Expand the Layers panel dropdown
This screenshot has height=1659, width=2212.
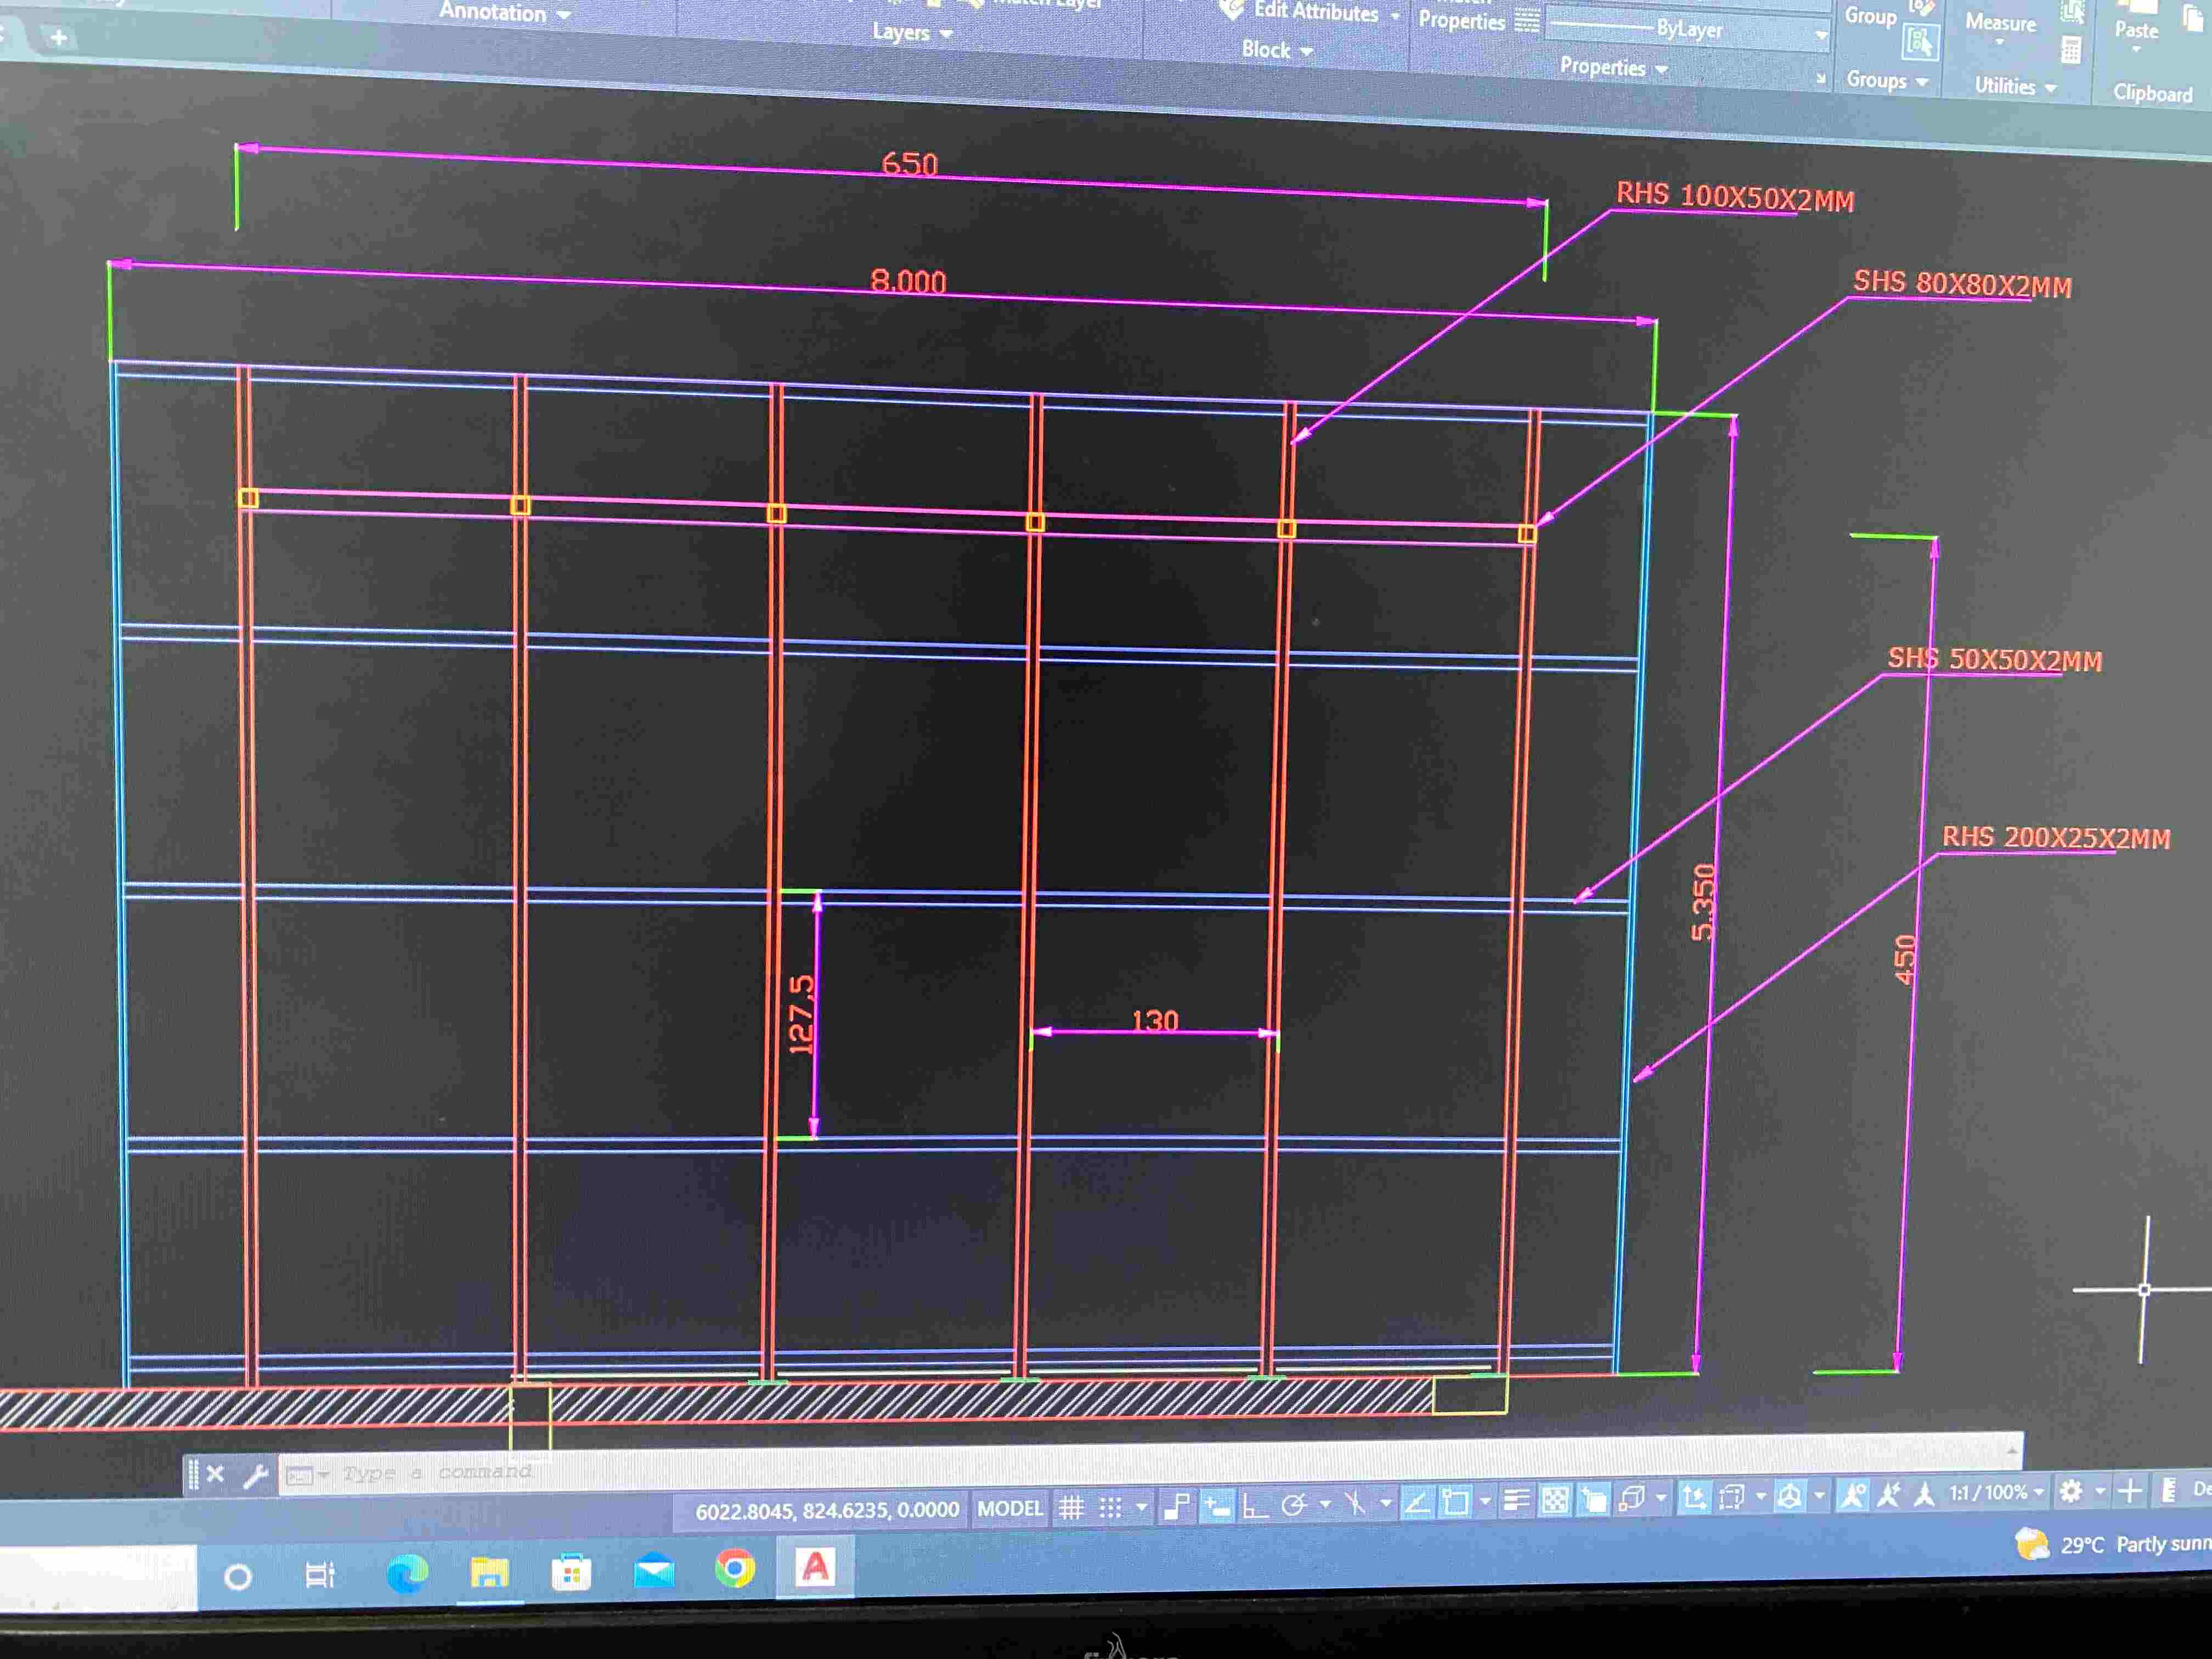coord(912,33)
